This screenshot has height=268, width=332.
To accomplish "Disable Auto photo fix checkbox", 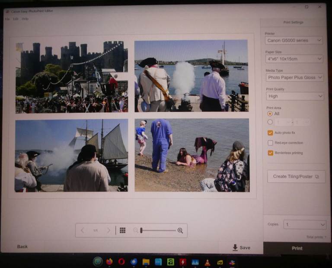I will pyautogui.click(x=270, y=133).
